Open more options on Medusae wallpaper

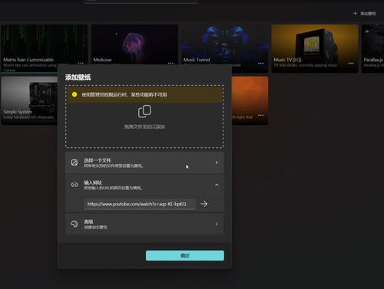click(170, 63)
